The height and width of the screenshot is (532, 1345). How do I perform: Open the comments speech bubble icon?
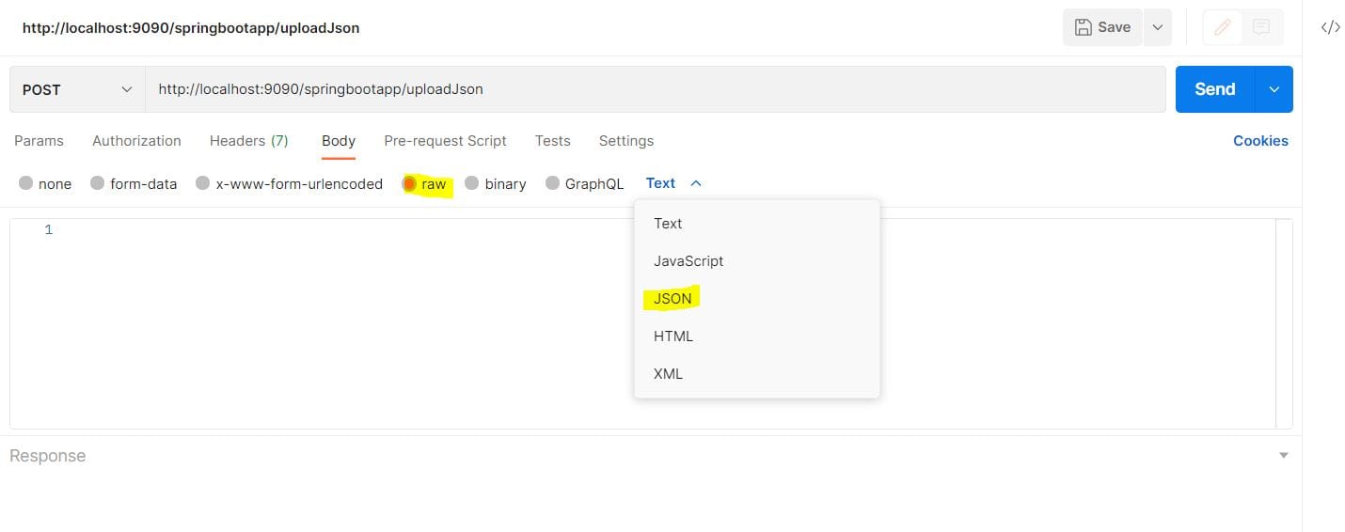click(1261, 27)
